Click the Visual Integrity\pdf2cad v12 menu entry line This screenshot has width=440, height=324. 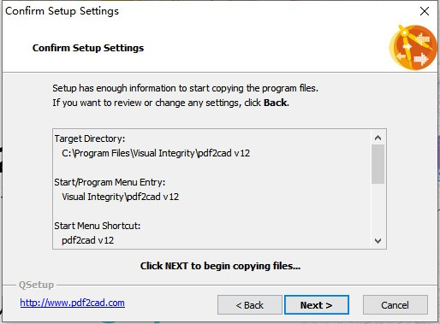click(120, 197)
